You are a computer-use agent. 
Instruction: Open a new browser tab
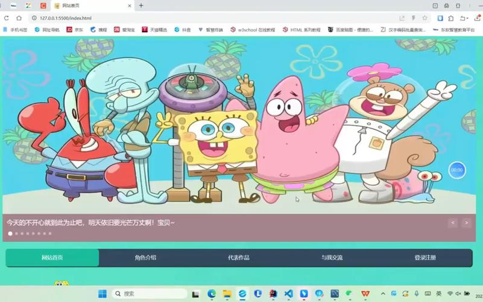[x=141, y=5]
